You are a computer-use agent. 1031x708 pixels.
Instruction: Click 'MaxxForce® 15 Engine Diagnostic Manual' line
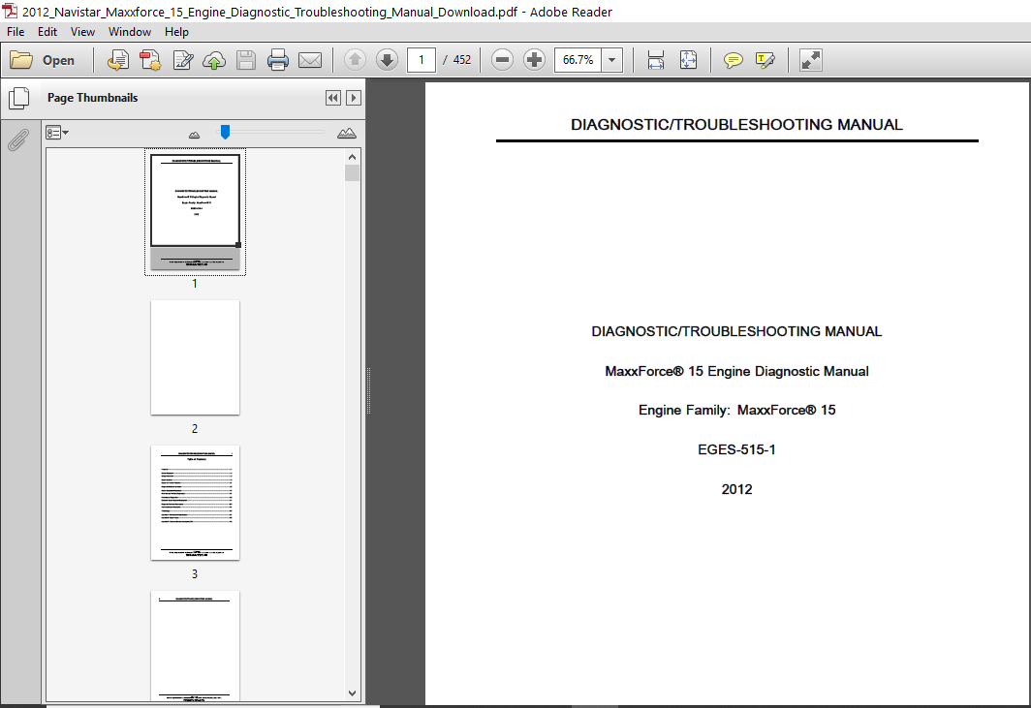(736, 371)
